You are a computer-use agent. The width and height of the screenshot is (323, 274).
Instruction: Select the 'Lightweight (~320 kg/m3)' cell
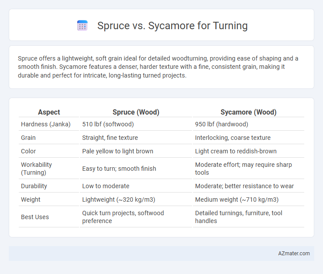pyautogui.click(x=136, y=200)
